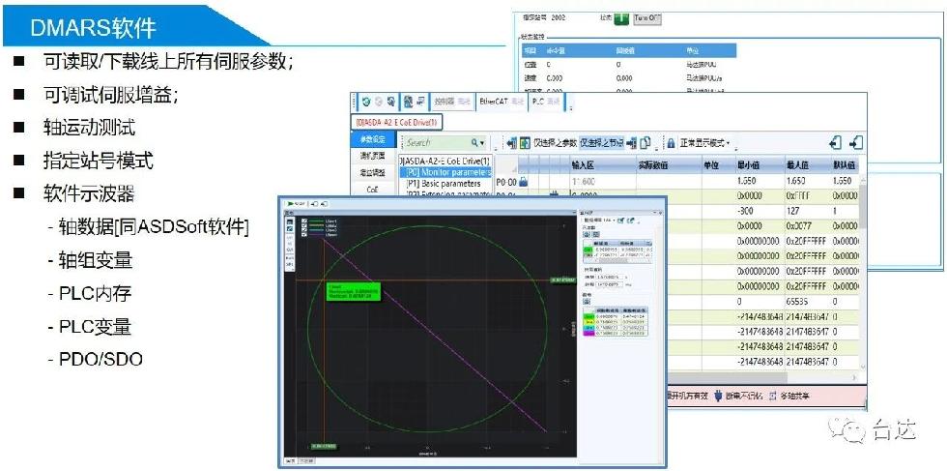Click the lock icon in the P0-00 row
The width and height of the screenshot is (947, 471).
click(x=523, y=181)
